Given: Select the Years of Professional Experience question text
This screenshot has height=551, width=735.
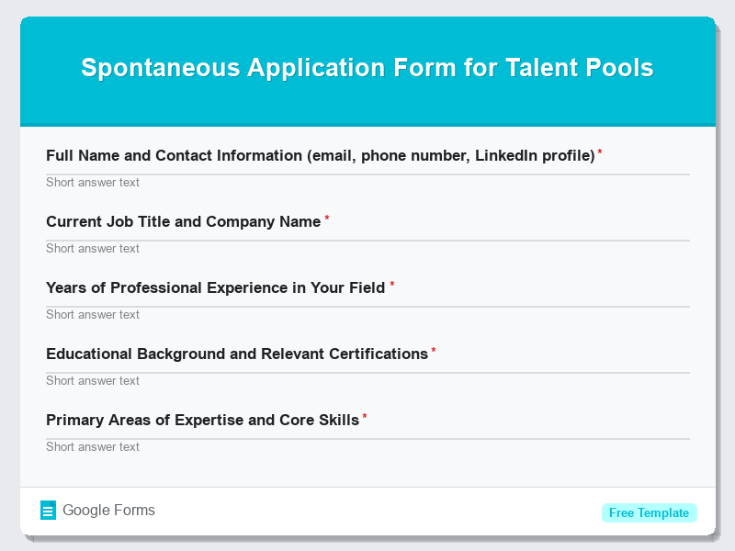Looking at the screenshot, I should point(215,287).
